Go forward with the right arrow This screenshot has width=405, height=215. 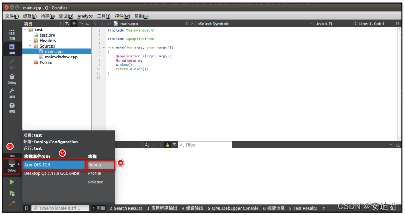click(x=102, y=24)
